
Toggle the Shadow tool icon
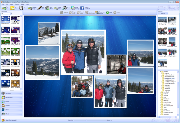click(62, 13)
